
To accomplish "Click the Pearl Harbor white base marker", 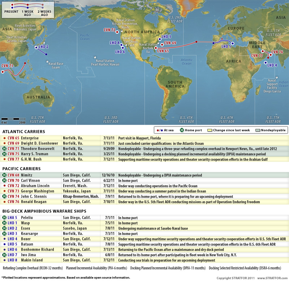I will (x=95, y=57).
